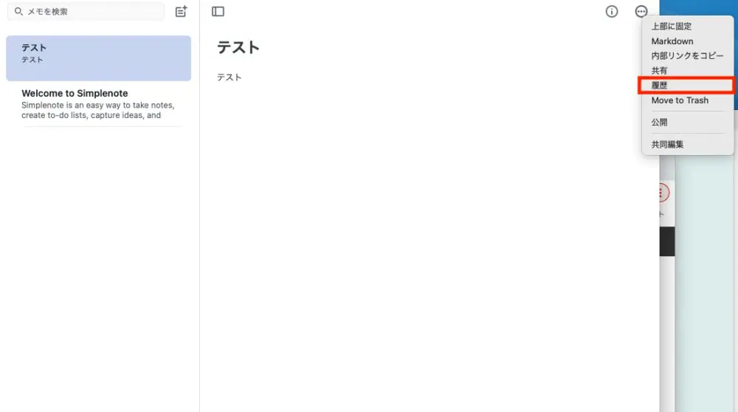
Task: Select the テスト note in list
Action: point(98,58)
